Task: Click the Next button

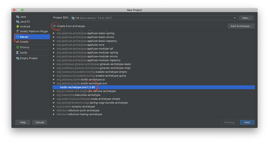Action: click(247, 123)
